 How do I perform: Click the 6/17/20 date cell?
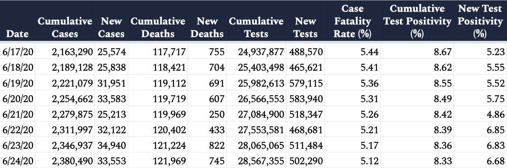tap(18, 52)
